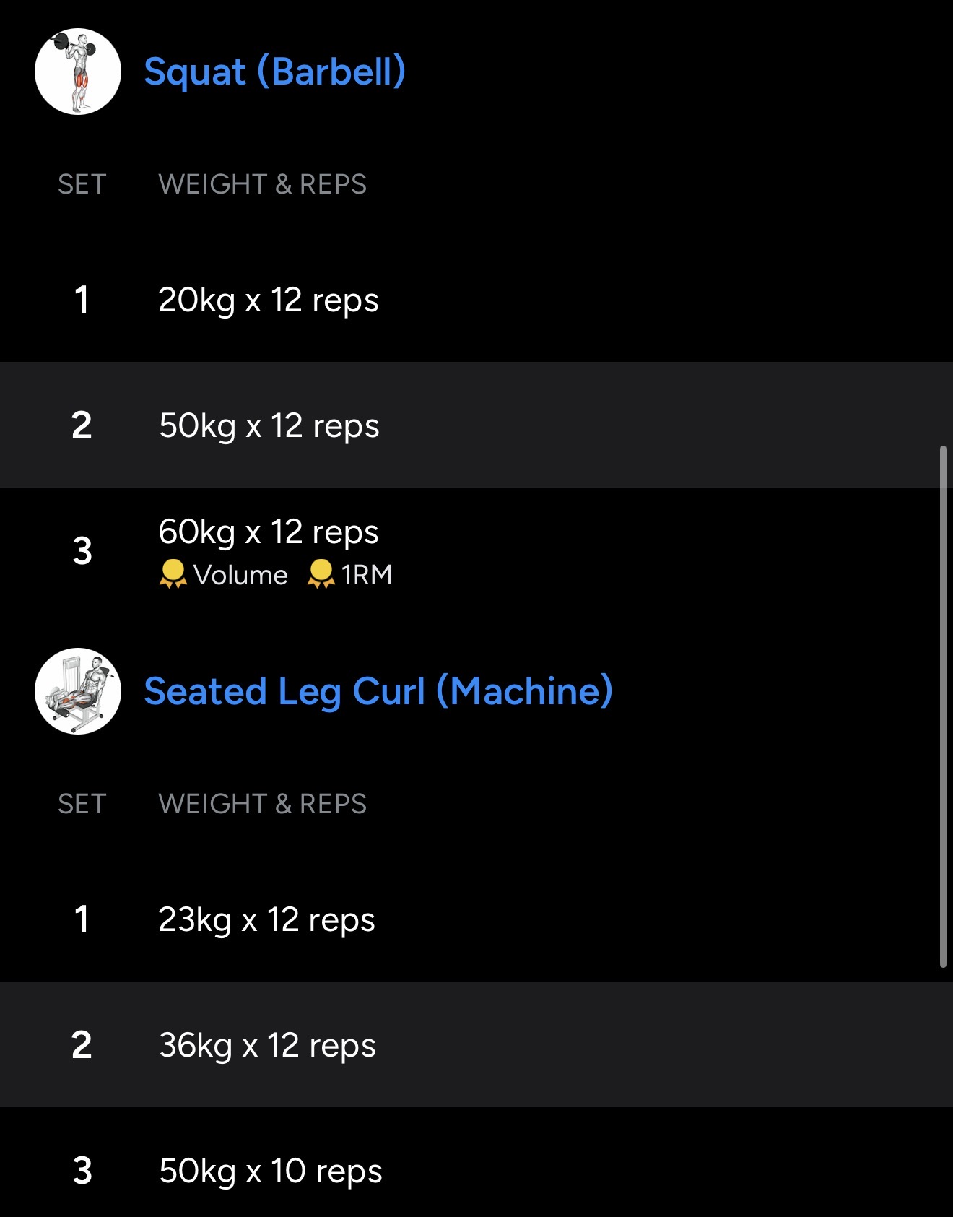953x1217 pixels.
Task: Tap the Volume record medal icon
Action: coord(173,574)
